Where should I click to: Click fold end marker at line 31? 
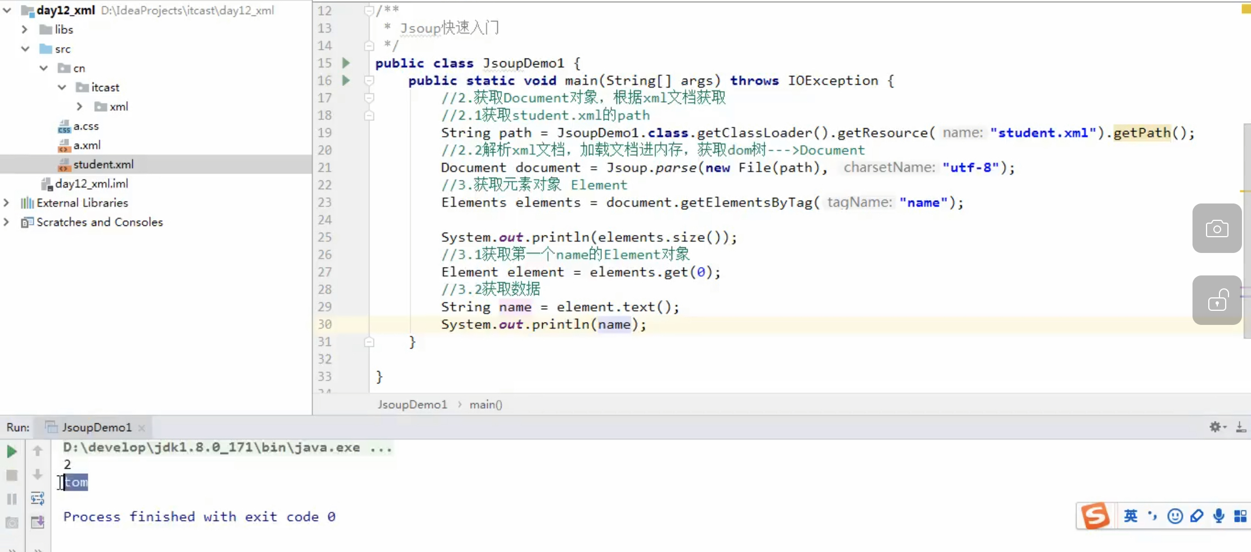[x=369, y=342]
